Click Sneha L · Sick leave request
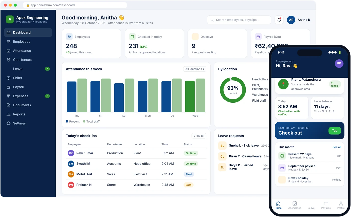 click(244, 146)
